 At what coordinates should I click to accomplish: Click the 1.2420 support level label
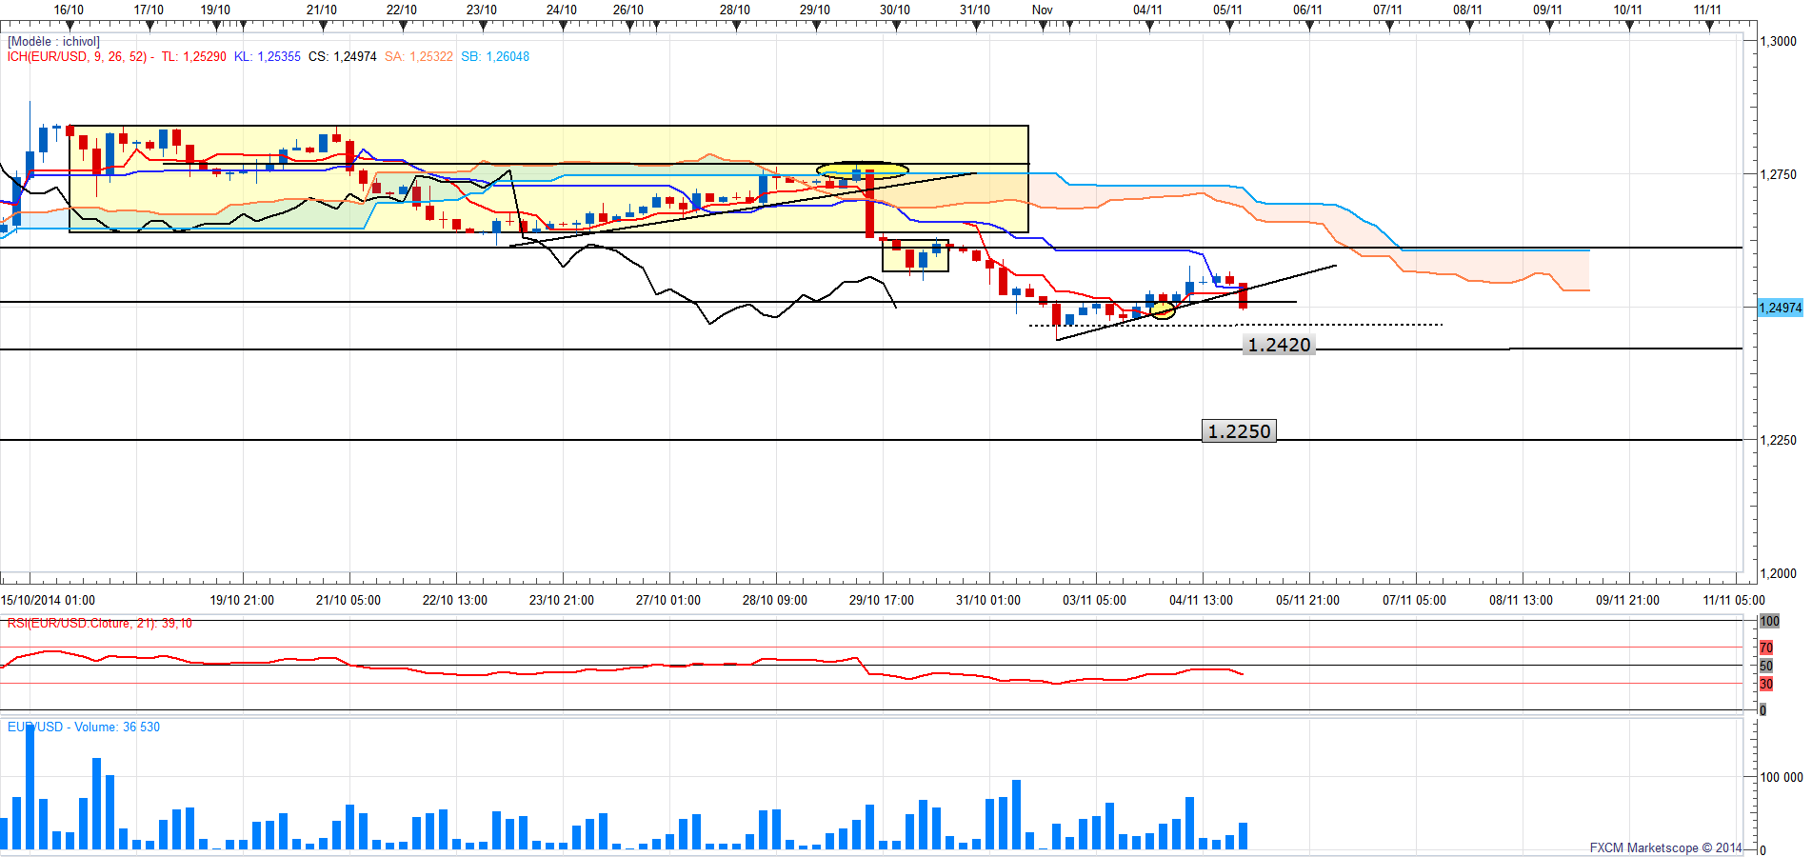(1279, 345)
